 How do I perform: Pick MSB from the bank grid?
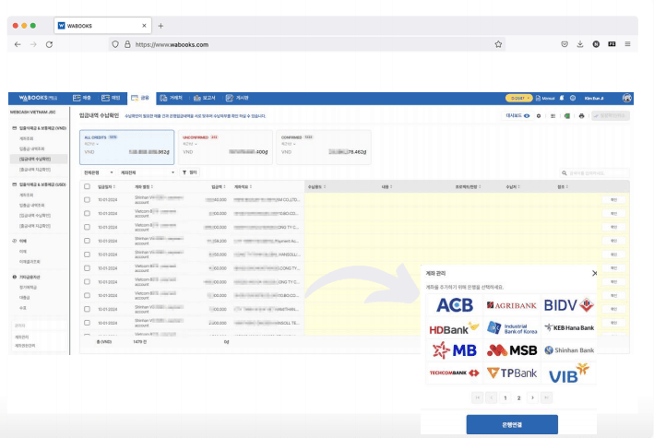pyautogui.click(x=512, y=350)
